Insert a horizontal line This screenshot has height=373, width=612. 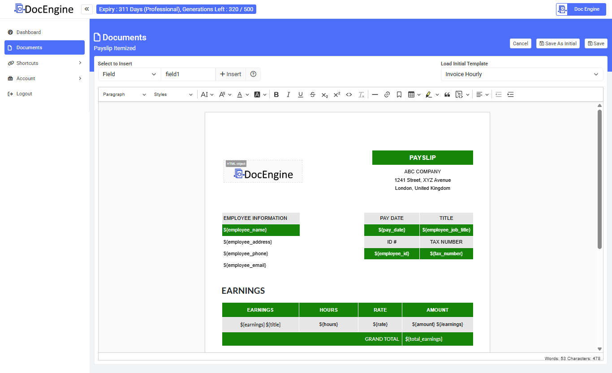pyautogui.click(x=375, y=94)
